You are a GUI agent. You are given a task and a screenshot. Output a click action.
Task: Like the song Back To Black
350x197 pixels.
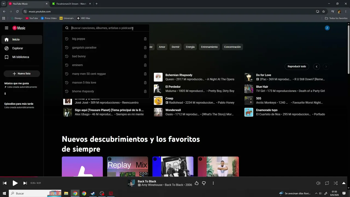point(197,183)
